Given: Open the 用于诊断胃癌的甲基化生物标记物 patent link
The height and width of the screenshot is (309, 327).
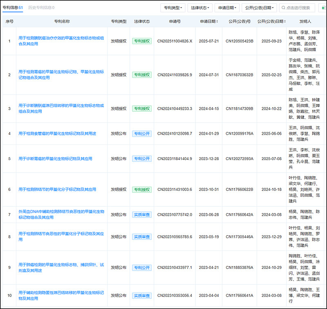Looking at the screenshot, I should [55, 158].
